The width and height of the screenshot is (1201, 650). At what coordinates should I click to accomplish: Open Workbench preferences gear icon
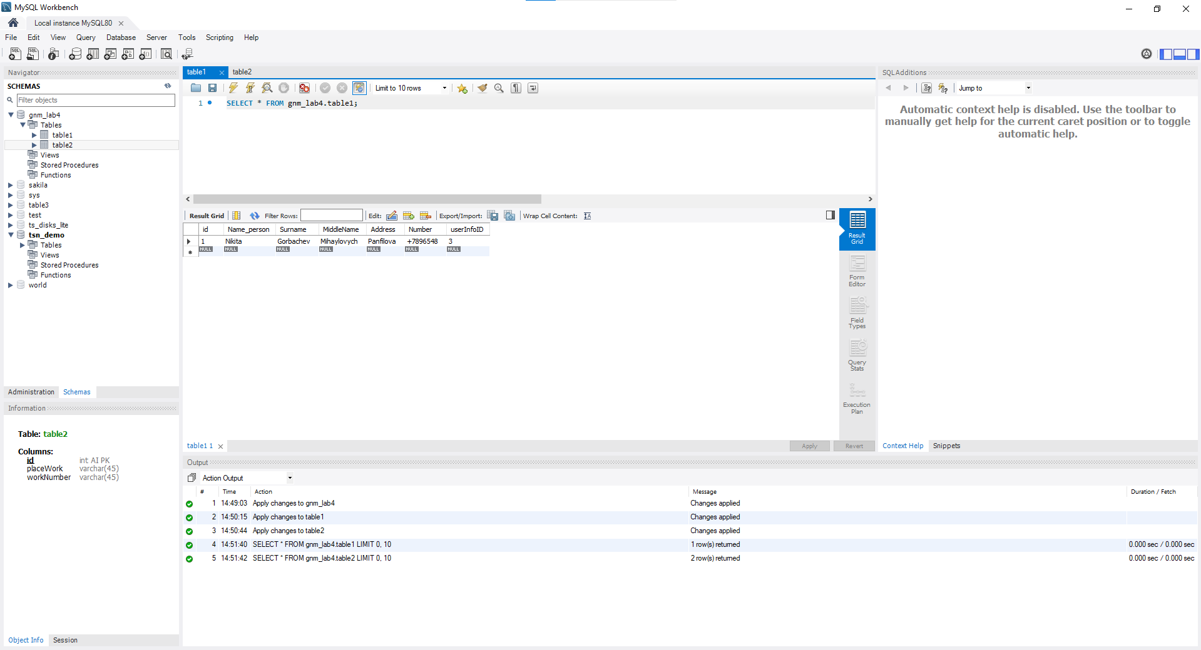click(1147, 54)
